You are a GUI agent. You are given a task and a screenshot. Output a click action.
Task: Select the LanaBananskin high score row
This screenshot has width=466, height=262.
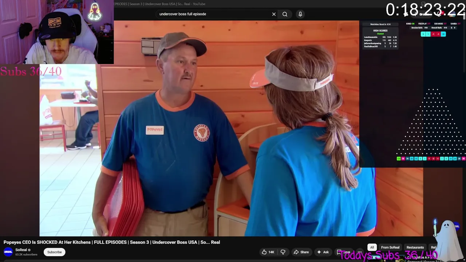point(380,37)
